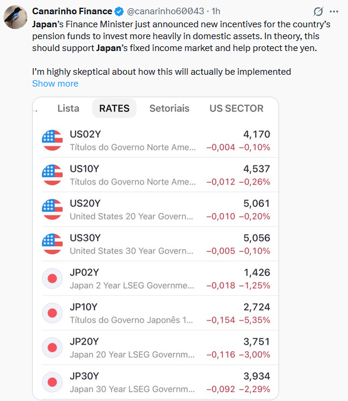
Task: Open the Setoriais tab
Action: point(169,108)
